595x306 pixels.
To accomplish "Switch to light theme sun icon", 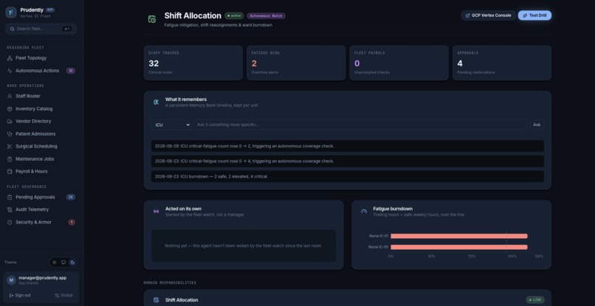I will (55, 262).
